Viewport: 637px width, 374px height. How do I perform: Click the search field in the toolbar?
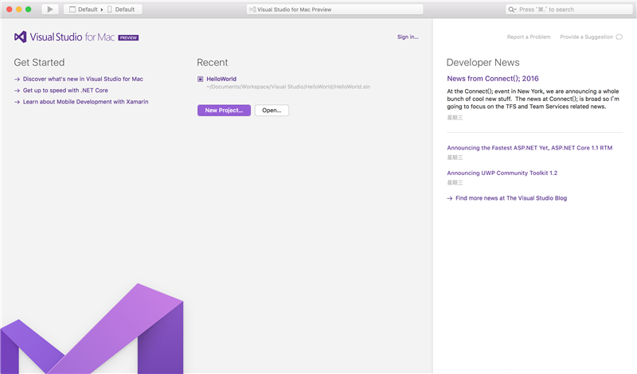[x=569, y=10]
